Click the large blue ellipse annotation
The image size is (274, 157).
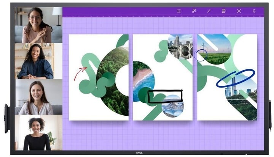[x=235, y=78]
